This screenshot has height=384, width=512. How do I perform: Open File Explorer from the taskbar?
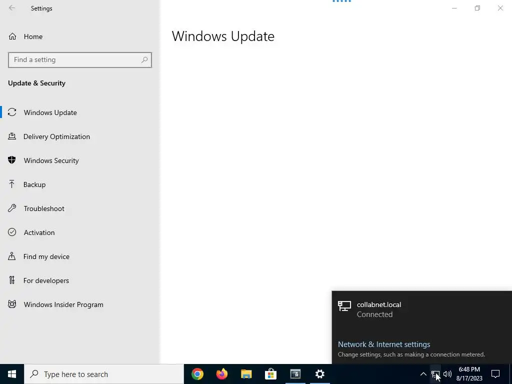[x=246, y=374]
